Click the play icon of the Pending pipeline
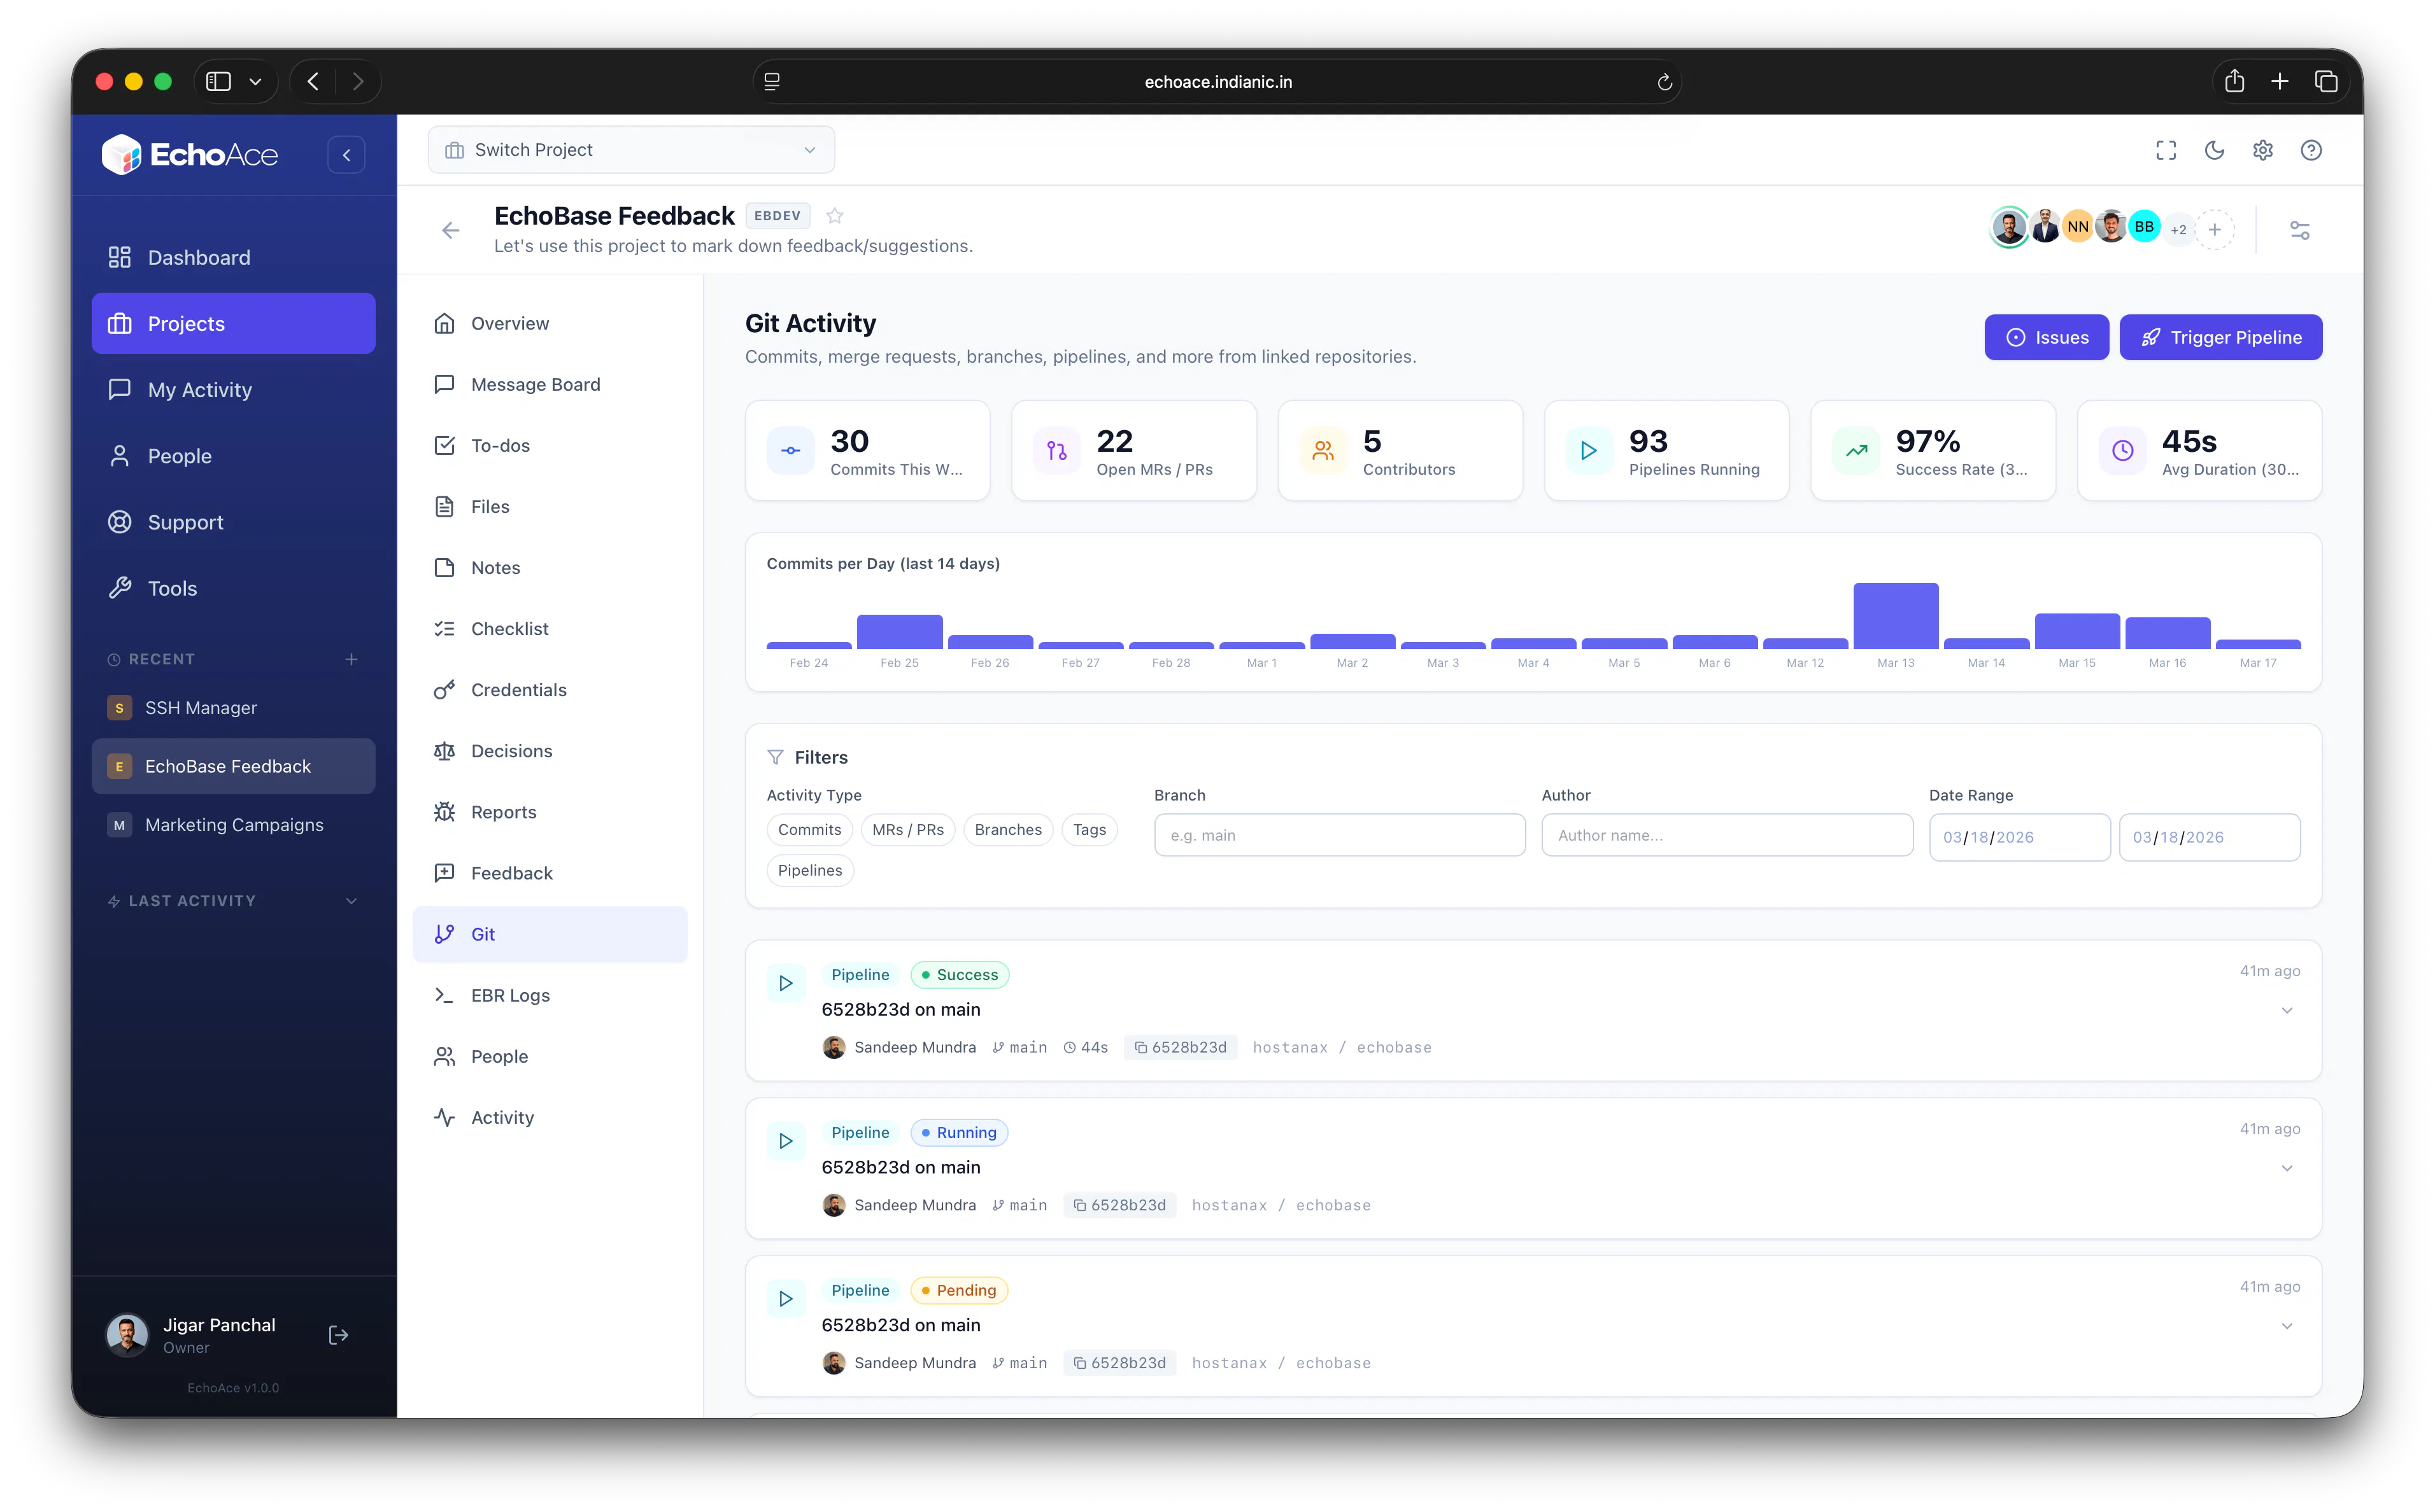2435x1512 pixels. tap(785, 1299)
